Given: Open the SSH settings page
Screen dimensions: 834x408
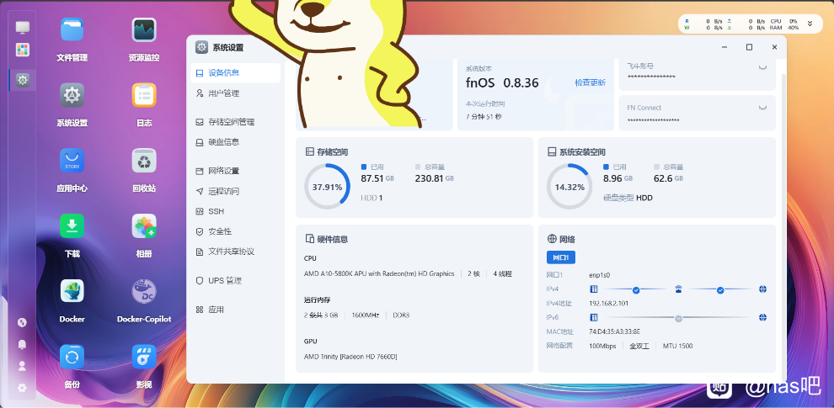Looking at the screenshot, I should tap(236, 211).
